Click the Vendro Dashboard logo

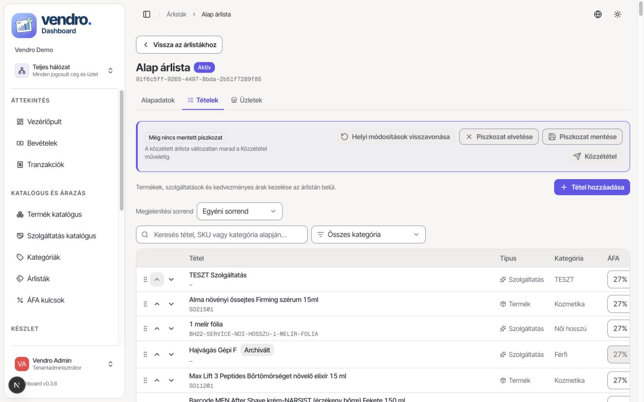click(x=52, y=25)
